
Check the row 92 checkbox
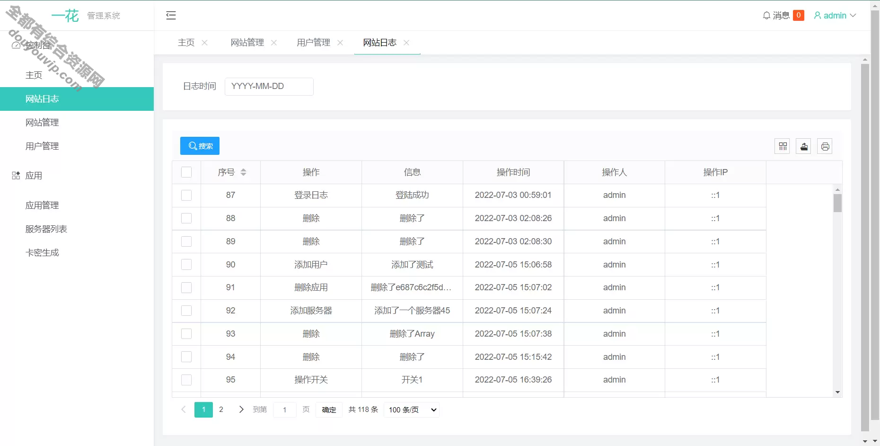186,311
